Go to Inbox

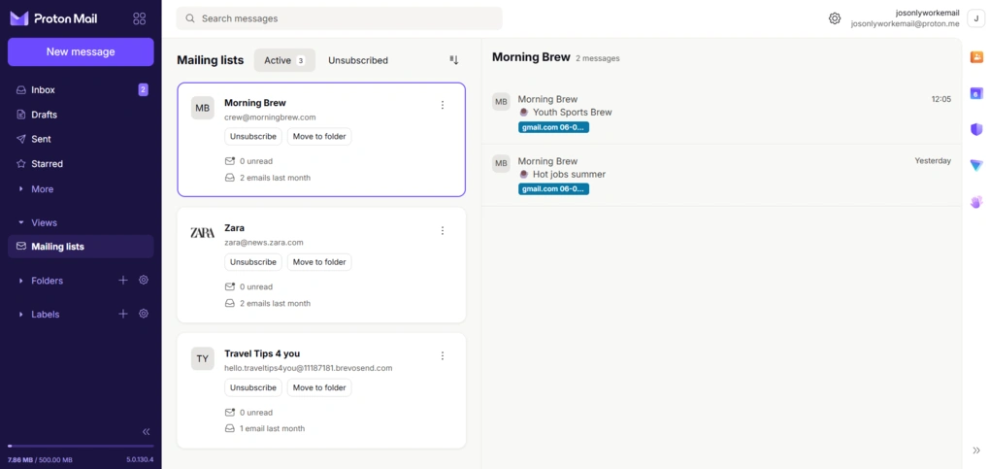tap(81, 90)
